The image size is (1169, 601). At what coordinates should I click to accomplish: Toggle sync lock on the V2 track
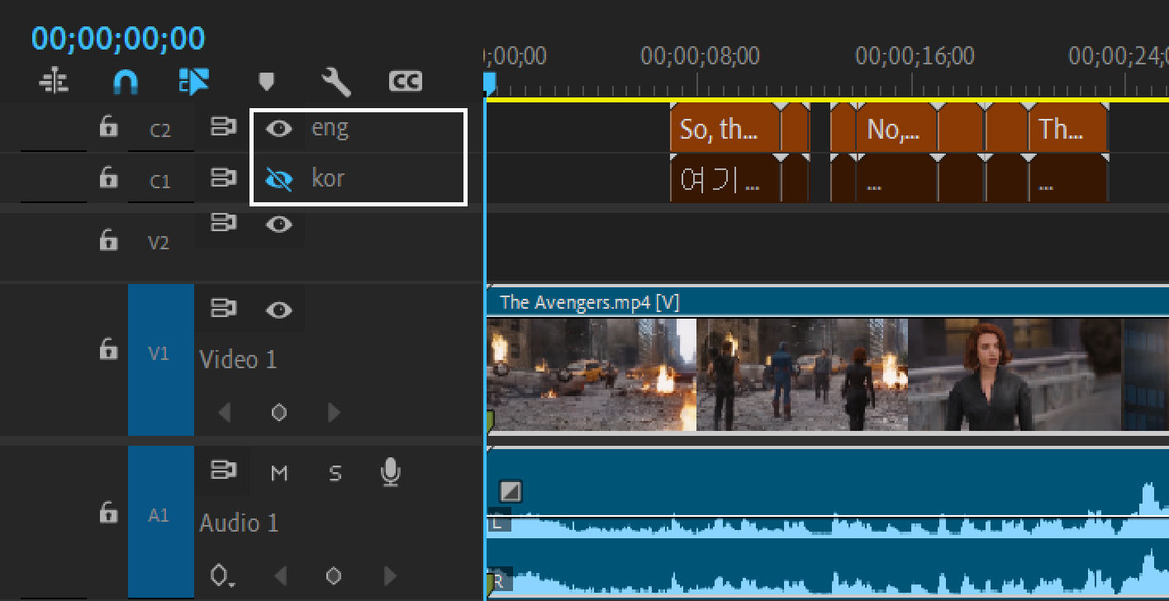coord(222,223)
